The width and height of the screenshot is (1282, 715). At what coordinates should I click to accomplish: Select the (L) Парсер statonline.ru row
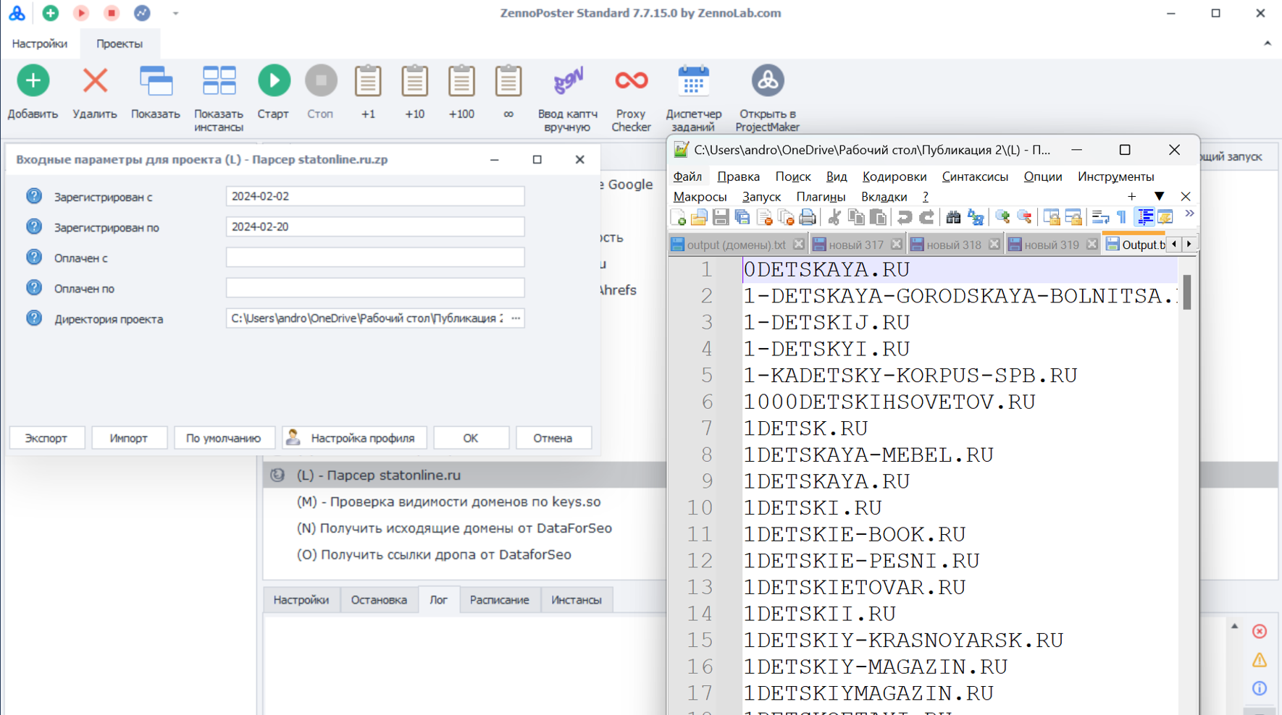[x=464, y=475]
